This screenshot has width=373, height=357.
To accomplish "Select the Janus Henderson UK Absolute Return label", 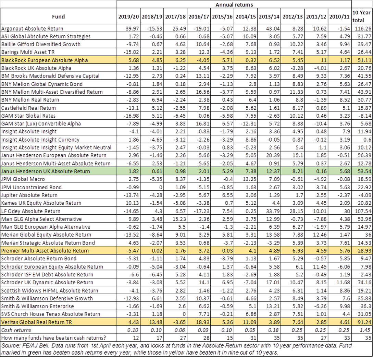I will 46,171.
